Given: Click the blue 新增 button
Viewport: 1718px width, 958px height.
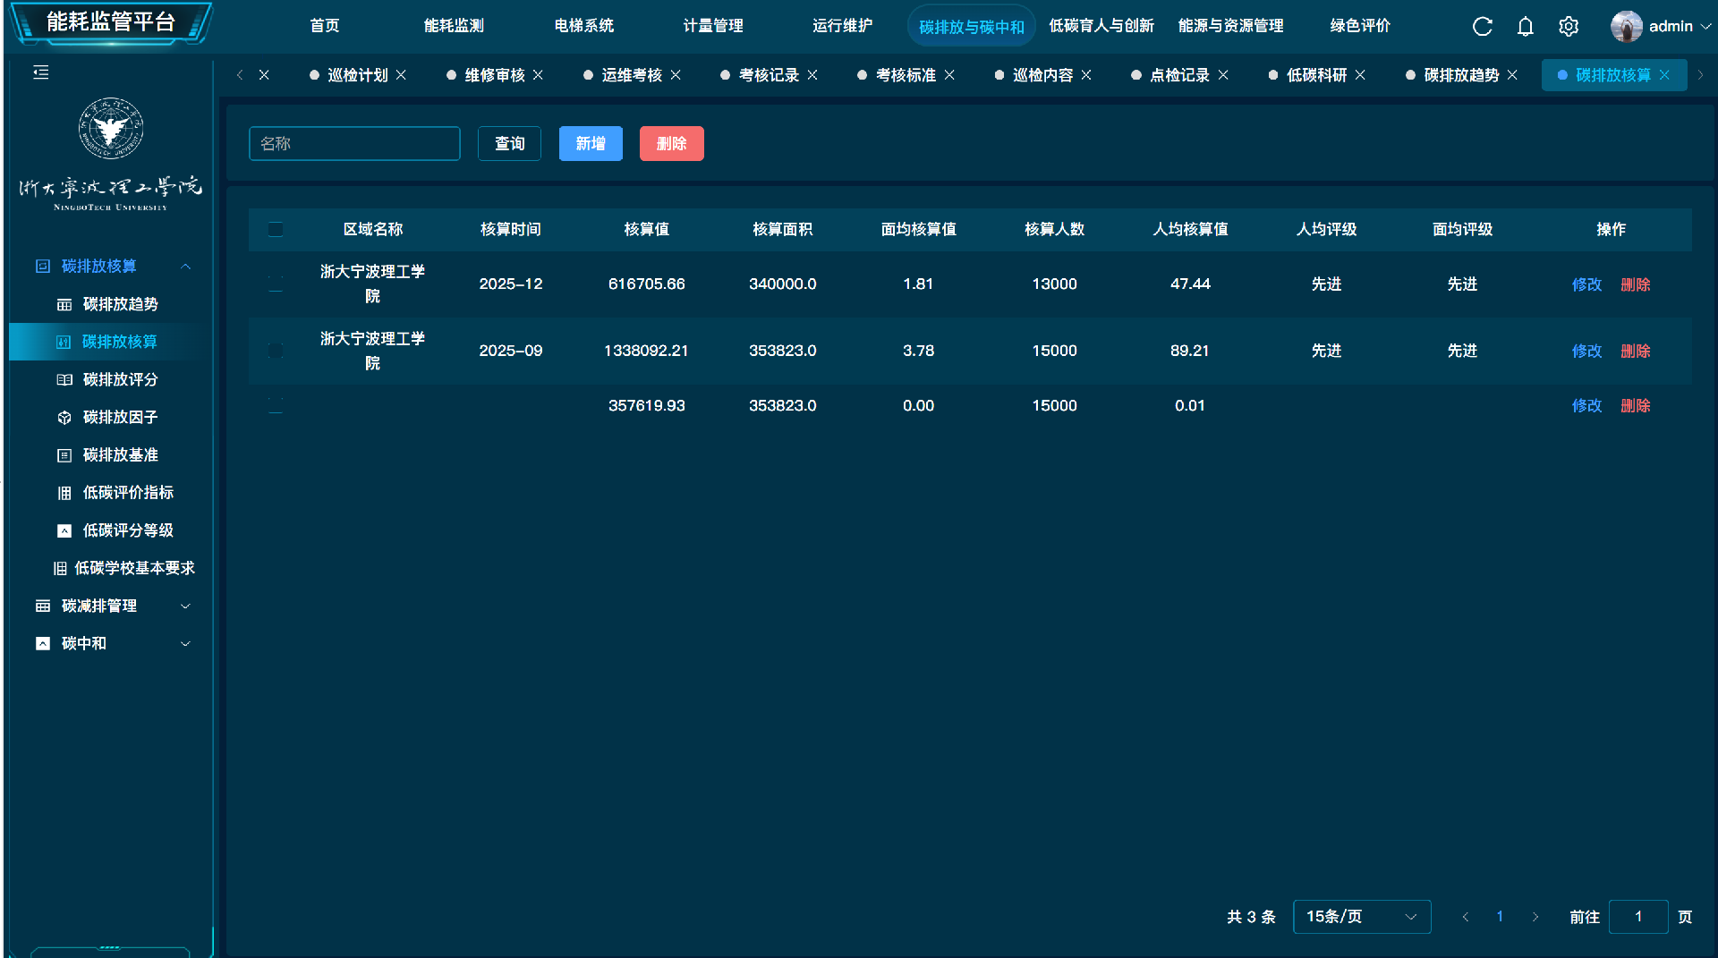Looking at the screenshot, I should click(591, 143).
